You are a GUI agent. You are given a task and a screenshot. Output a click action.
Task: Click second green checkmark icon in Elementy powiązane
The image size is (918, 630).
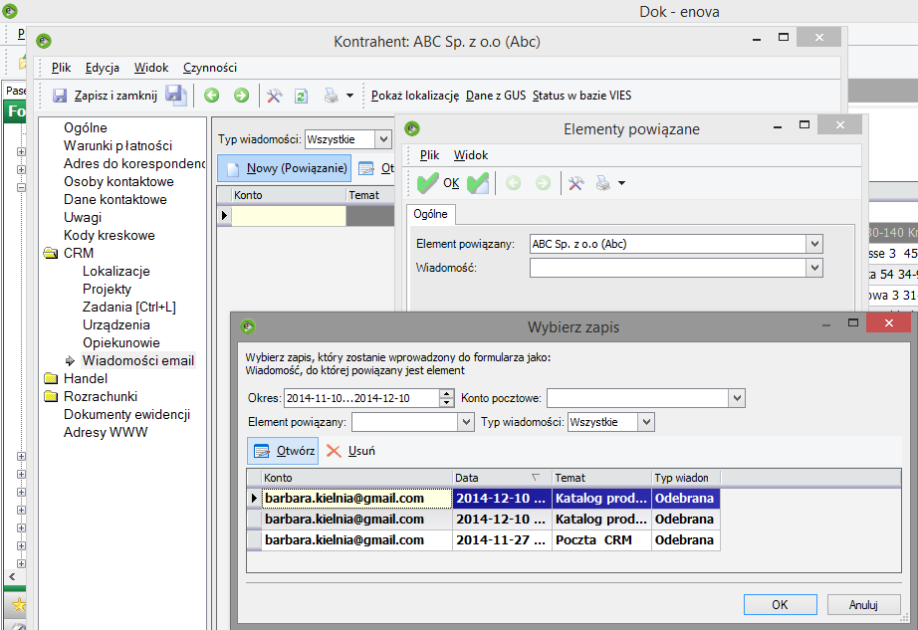(x=478, y=183)
